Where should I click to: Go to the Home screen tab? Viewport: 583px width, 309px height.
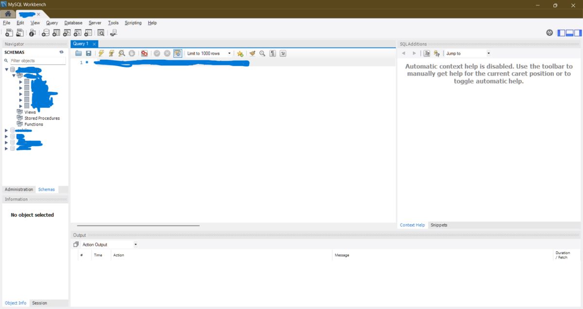pyautogui.click(x=8, y=14)
